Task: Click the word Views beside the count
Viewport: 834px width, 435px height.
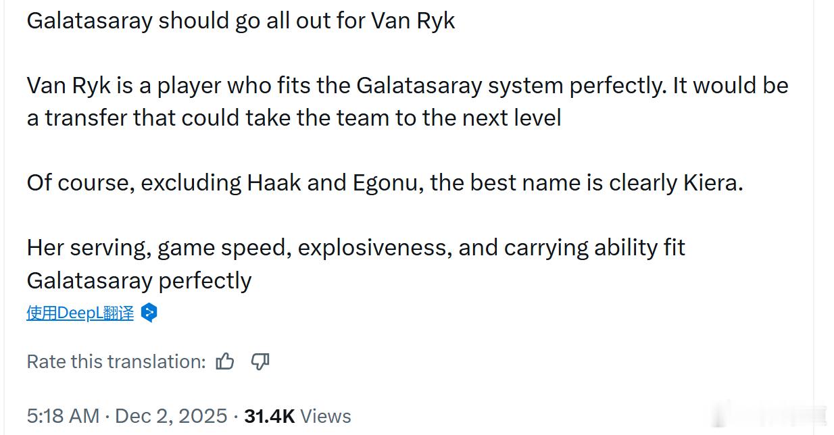Action: pos(326,416)
